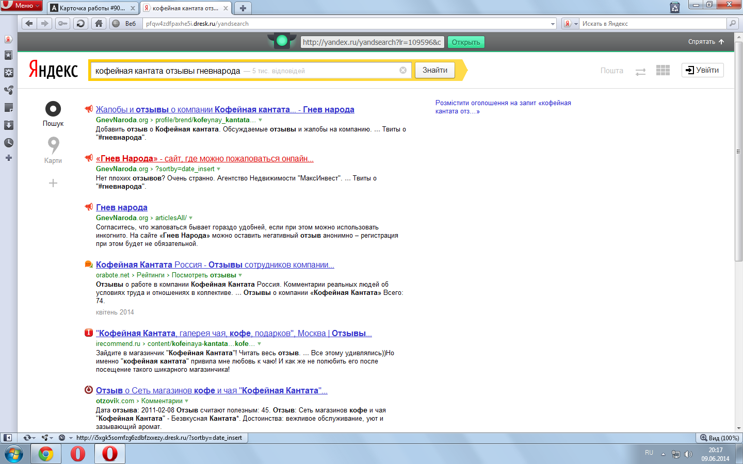The image size is (743, 464).
Task: Expand the arrow after profile/brend/kofeynay_kantata
Action: 261,120
